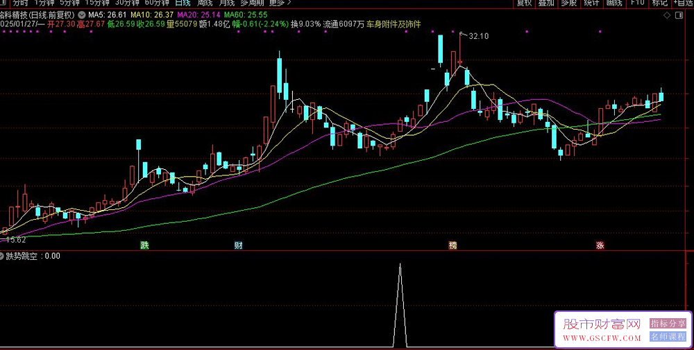Image resolution: width=694 pixels, height=350 pixels.
Task: Click the indicator spike peak in lower panel
Action: click(x=400, y=264)
